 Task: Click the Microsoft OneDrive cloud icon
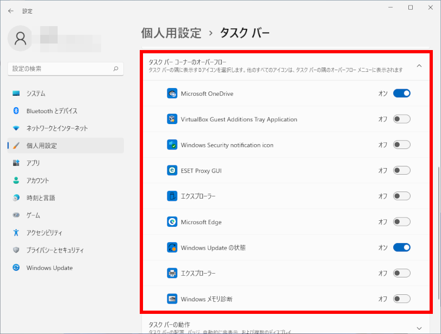pyautogui.click(x=172, y=94)
